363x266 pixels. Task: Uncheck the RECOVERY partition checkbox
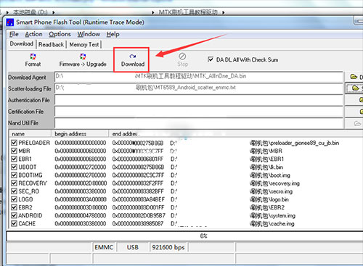coord(14,183)
